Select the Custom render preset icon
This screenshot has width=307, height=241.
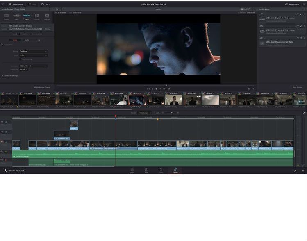click(x=6, y=16)
